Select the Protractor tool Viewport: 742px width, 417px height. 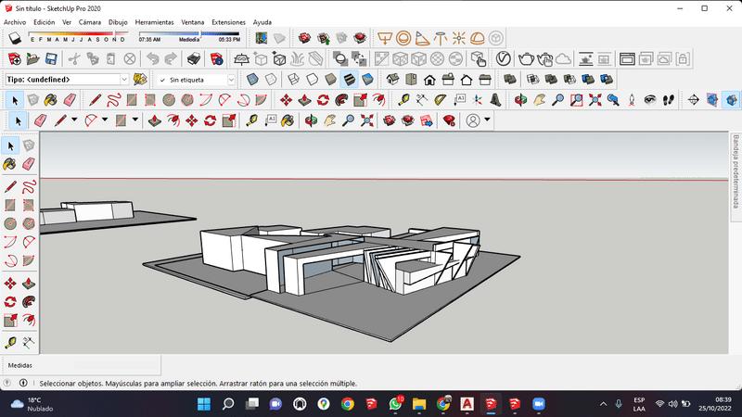tap(441, 100)
